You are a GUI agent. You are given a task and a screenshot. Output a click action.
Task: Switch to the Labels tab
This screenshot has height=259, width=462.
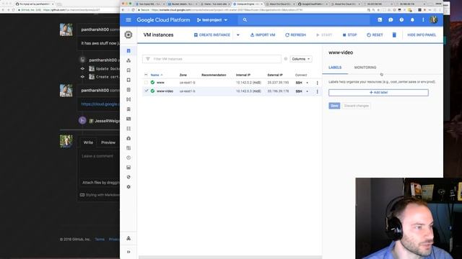[x=335, y=68]
